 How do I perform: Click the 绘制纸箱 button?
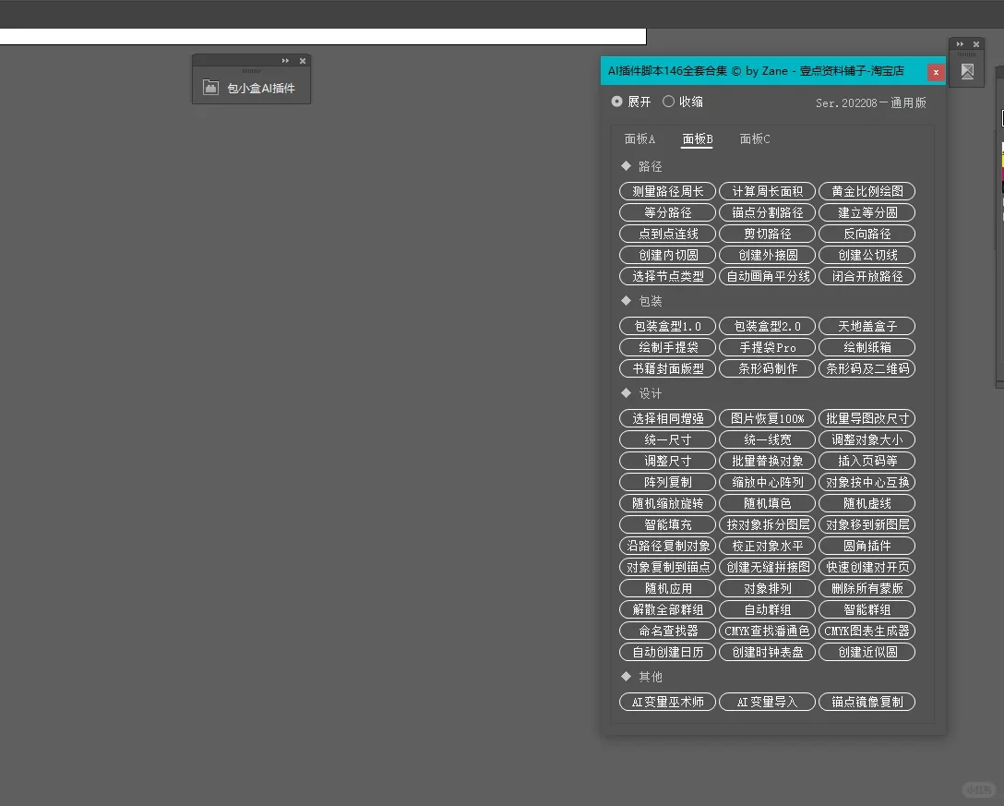point(867,346)
